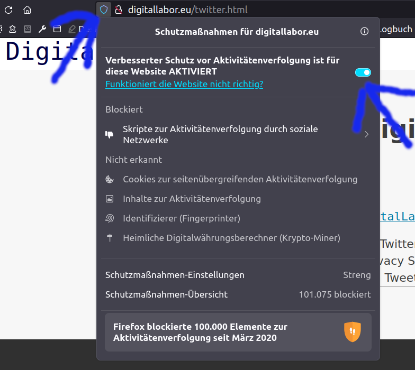Click the info icon in protection panel
Viewport: 415px width, 370px height.
364,31
